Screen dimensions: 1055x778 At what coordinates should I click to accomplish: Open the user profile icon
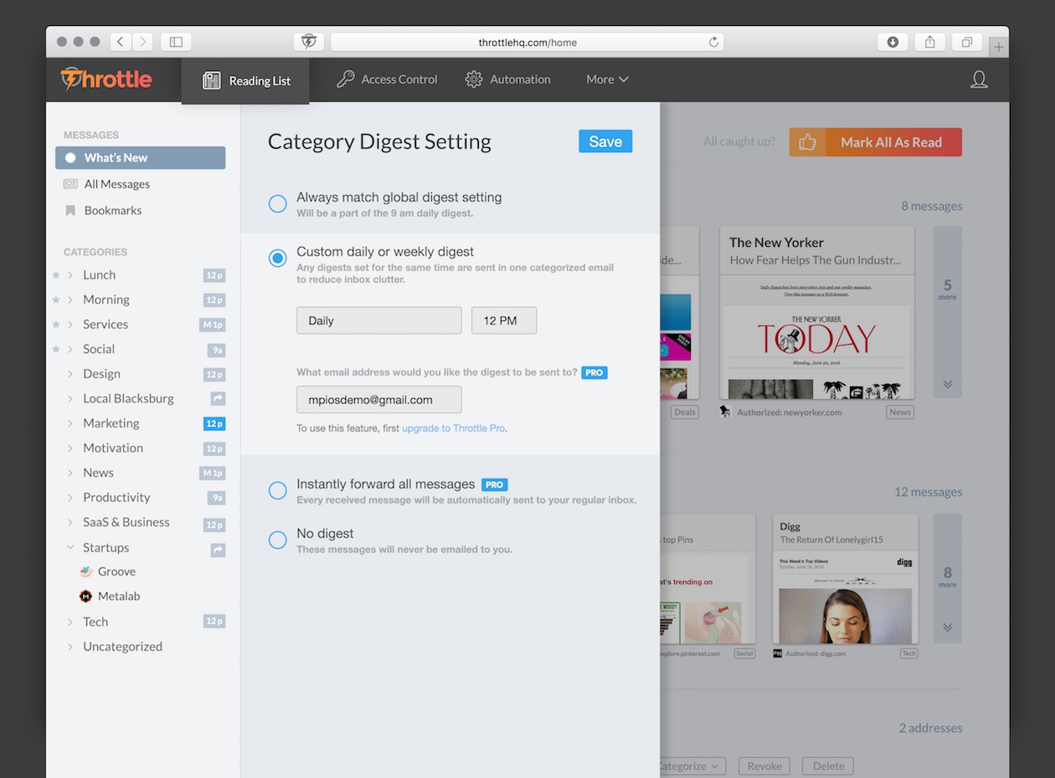[x=978, y=79]
